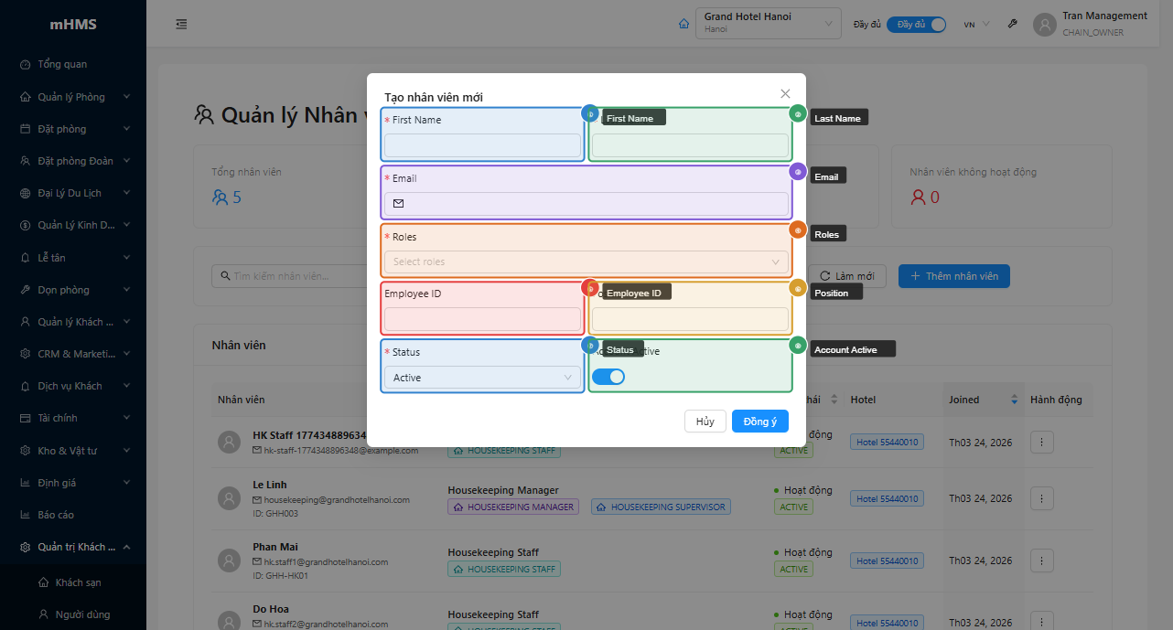This screenshot has height=630, width=1173.
Task: Click the mail icon in Email field
Action: pyautogui.click(x=398, y=204)
